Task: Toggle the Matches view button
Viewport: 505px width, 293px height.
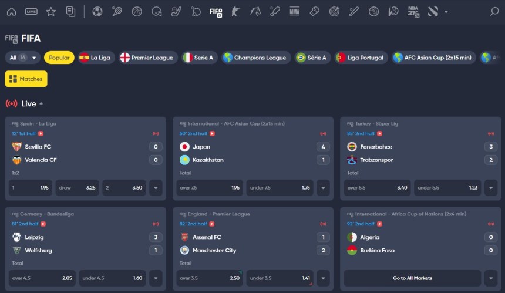Action: (26, 79)
